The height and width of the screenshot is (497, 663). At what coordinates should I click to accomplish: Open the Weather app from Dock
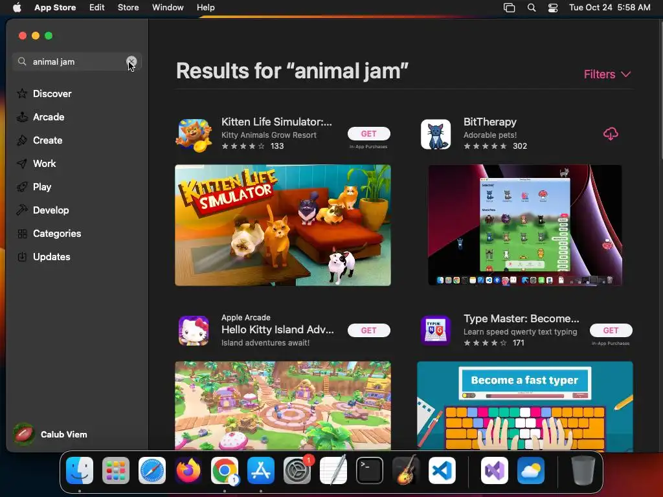(x=531, y=470)
